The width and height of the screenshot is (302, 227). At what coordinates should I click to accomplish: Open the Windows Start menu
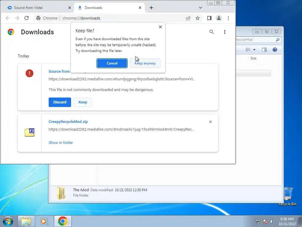[x=8, y=221]
